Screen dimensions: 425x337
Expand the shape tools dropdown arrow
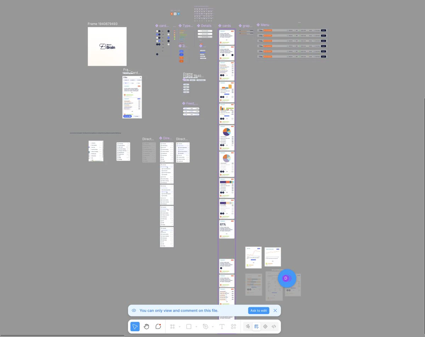tap(196, 327)
